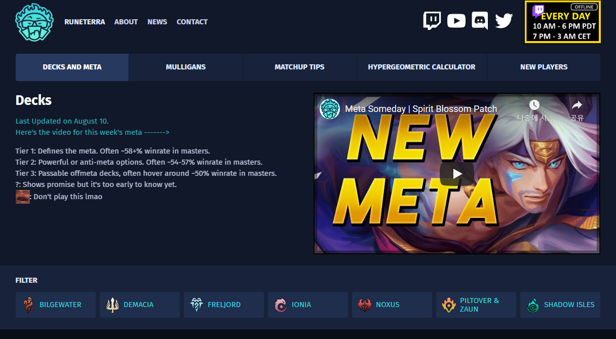Filter decks by Bilgewater
616x339 pixels.
56,305
